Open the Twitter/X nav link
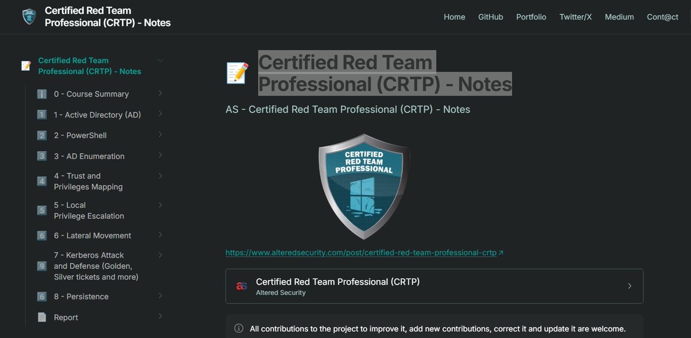691x338 pixels. (576, 17)
